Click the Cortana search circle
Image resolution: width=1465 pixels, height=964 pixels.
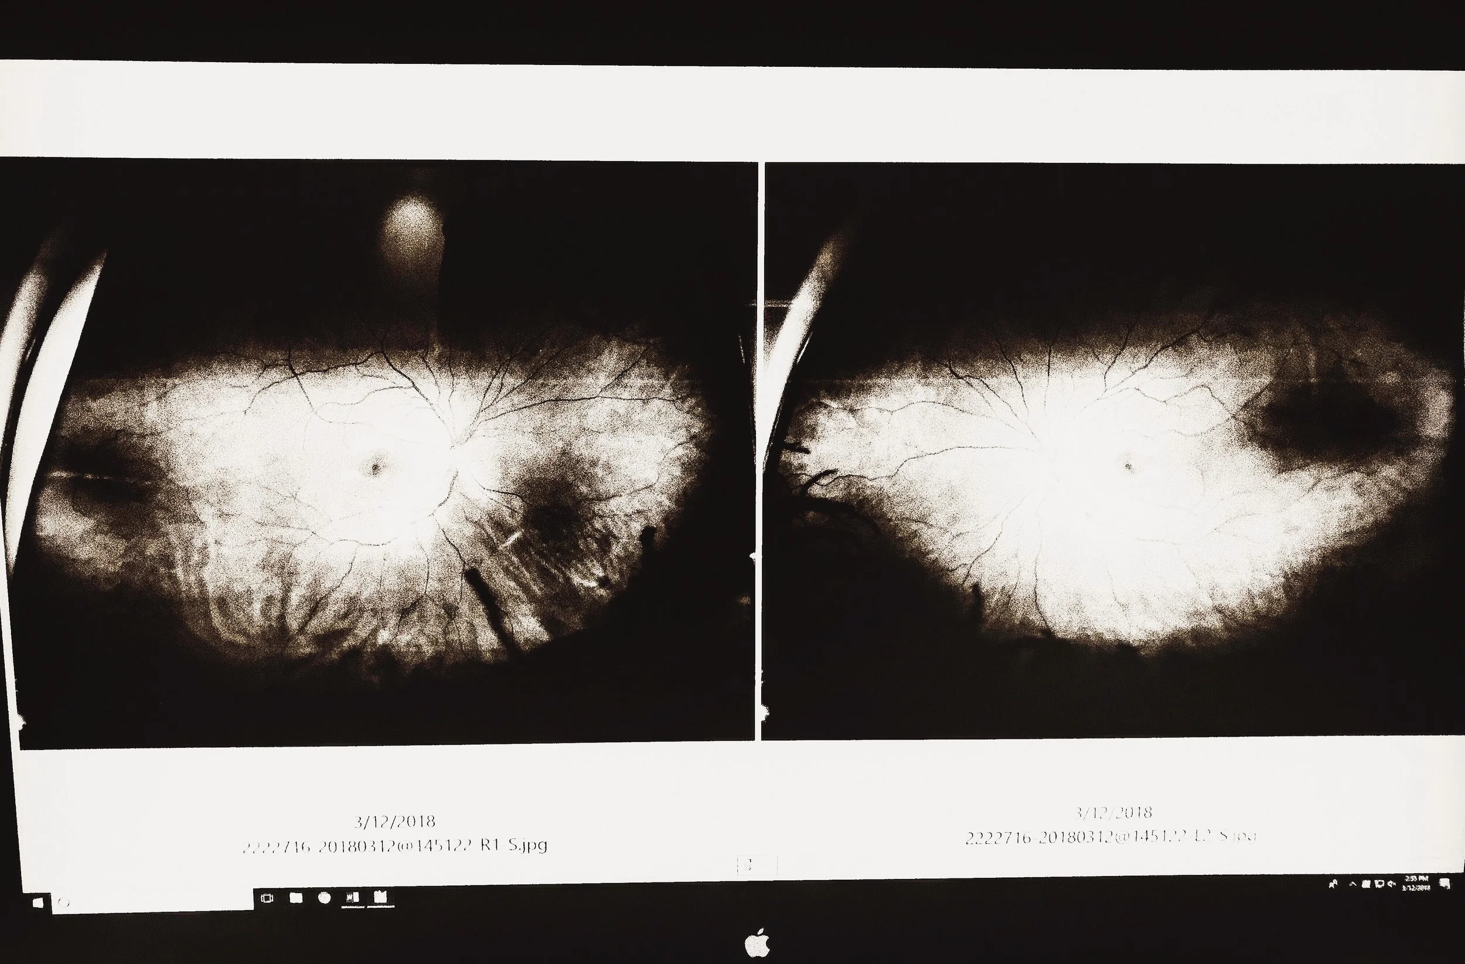tap(63, 903)
